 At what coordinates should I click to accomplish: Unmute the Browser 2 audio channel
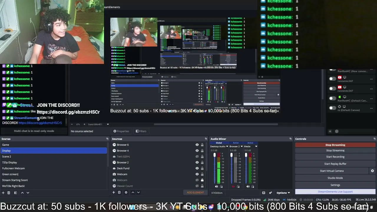point(233,186)
